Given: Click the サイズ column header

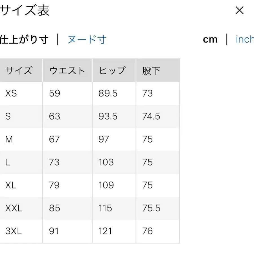Looking at the screenshot, I should click(19, 70).
